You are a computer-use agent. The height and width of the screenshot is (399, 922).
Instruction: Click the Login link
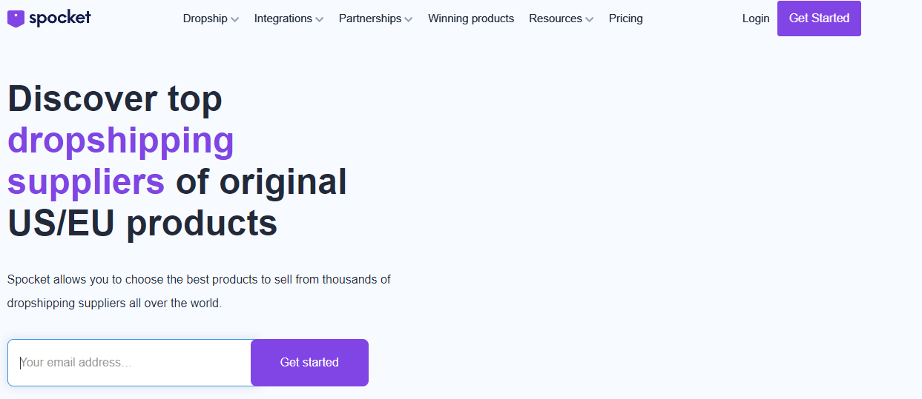(756, 19)
